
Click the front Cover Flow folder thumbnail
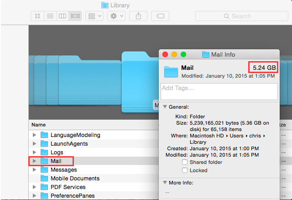pyautogui.click(x=140, y=82)
